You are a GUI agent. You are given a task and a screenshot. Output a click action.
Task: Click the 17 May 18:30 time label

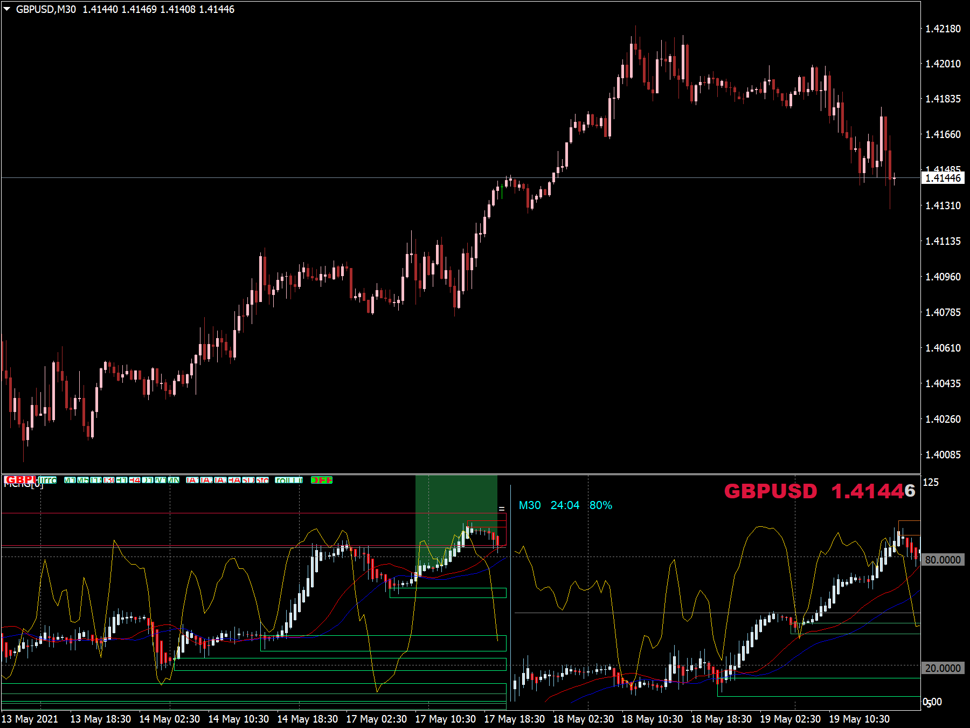515,719
